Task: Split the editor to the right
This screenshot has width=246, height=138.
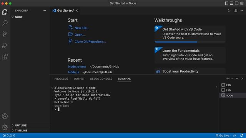Action: click(235, 10)
